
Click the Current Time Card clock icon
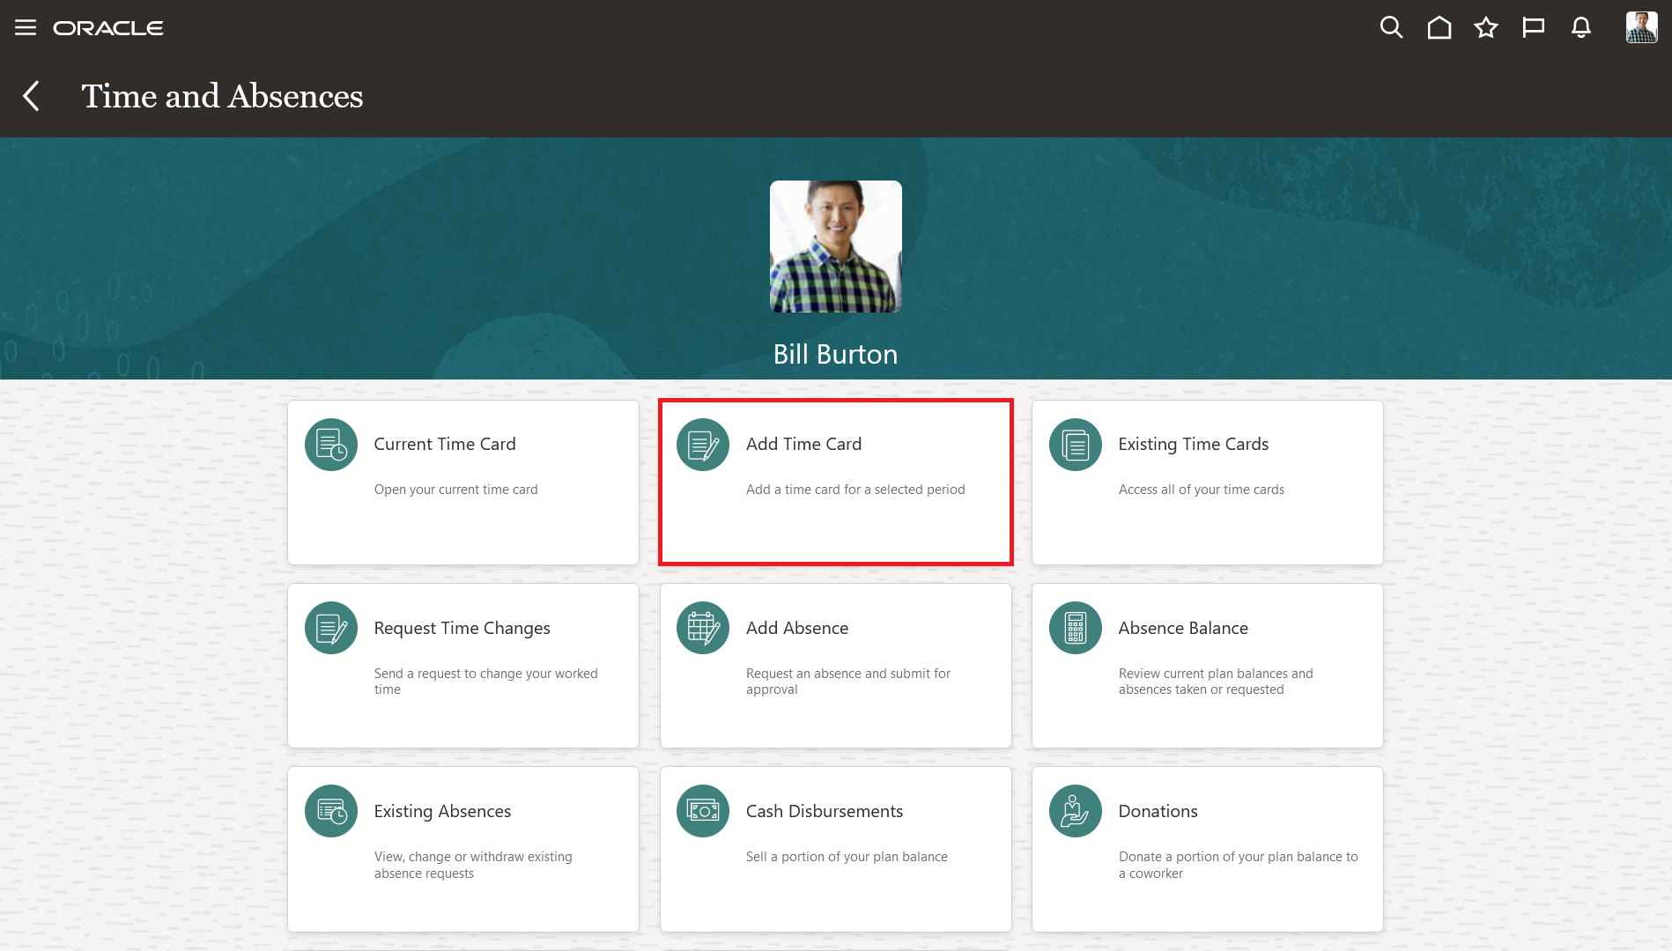point(330,444)
